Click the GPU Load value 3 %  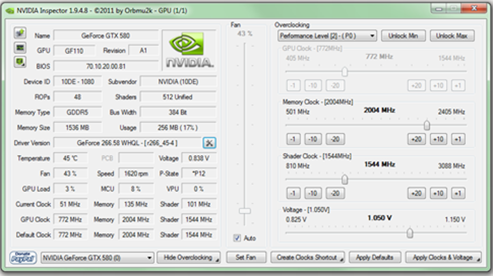70,189
